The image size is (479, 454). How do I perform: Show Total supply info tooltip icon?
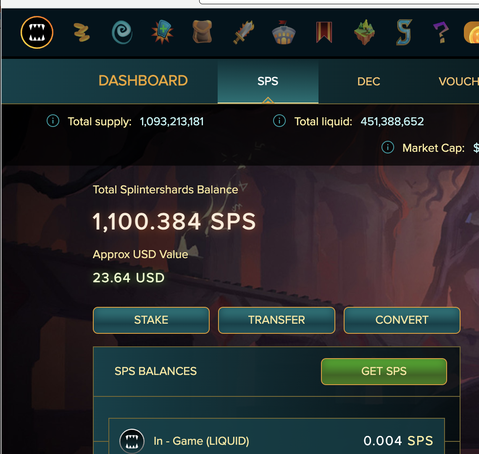pyautogui.click(x=53, y=121)
